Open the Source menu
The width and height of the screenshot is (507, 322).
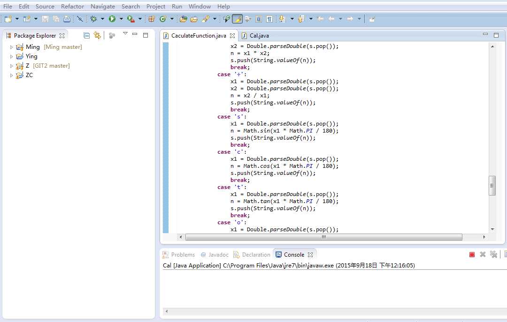tap(45, 6)
